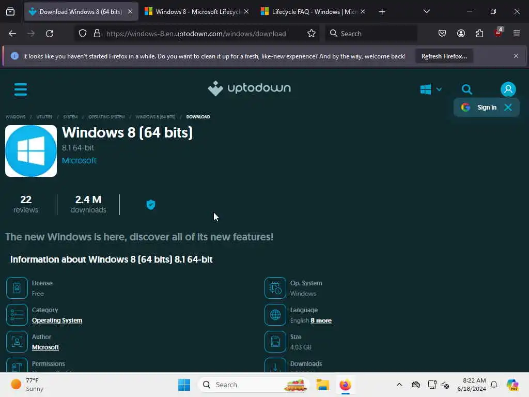Go to the Windows breadcrumb
Image resolution: width=529 pixels, height=397 pixels.
point(15,117)
